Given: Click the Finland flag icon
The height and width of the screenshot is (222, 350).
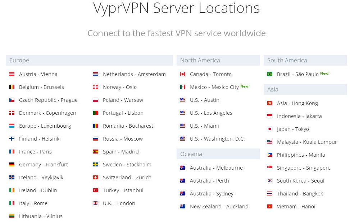Looking at the screenshot, I should 12,138.
